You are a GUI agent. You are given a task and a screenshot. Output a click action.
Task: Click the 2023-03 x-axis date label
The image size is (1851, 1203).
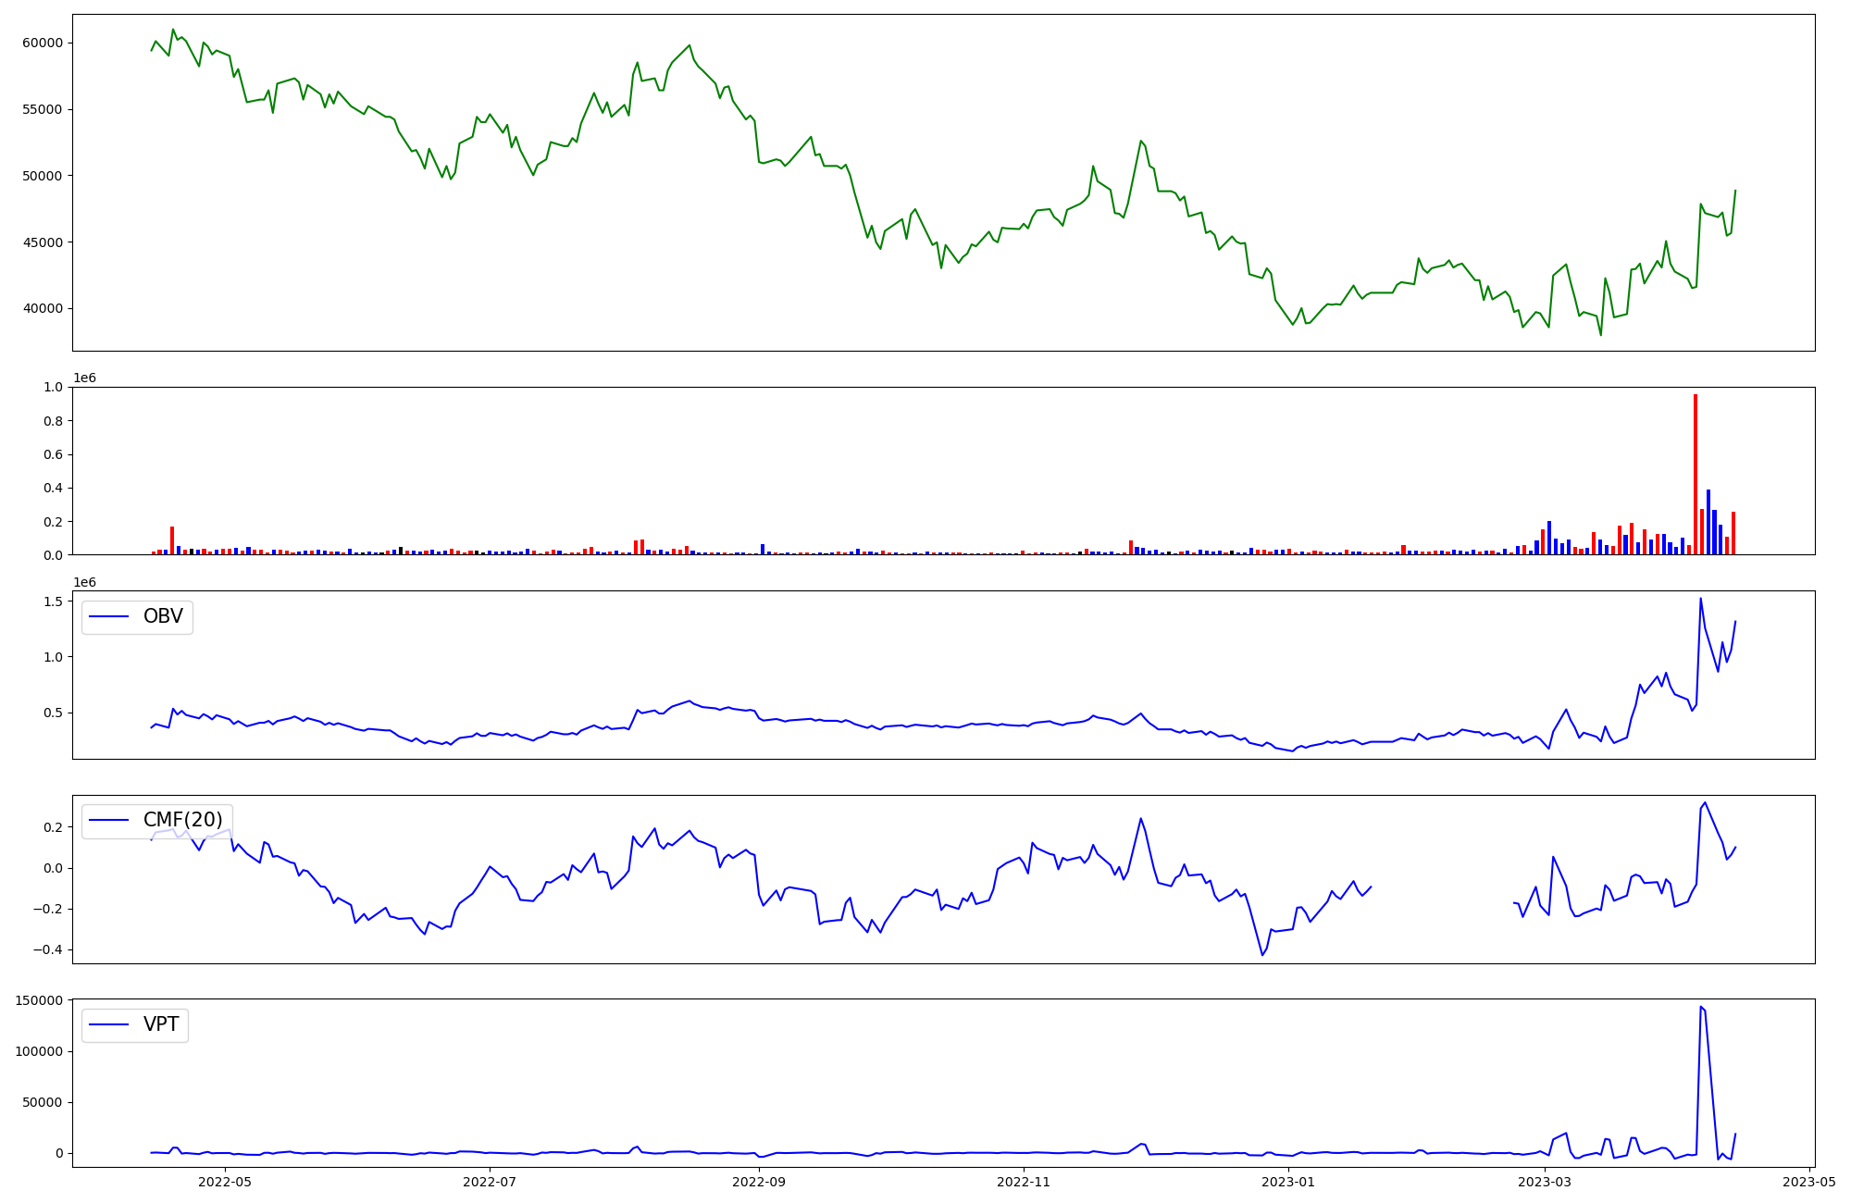pyautogui.click(x=1545, y=1181)
